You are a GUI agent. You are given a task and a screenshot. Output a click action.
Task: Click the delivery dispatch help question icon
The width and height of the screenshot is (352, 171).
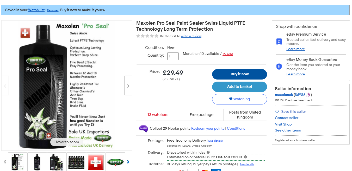click(x=208, y=152)
